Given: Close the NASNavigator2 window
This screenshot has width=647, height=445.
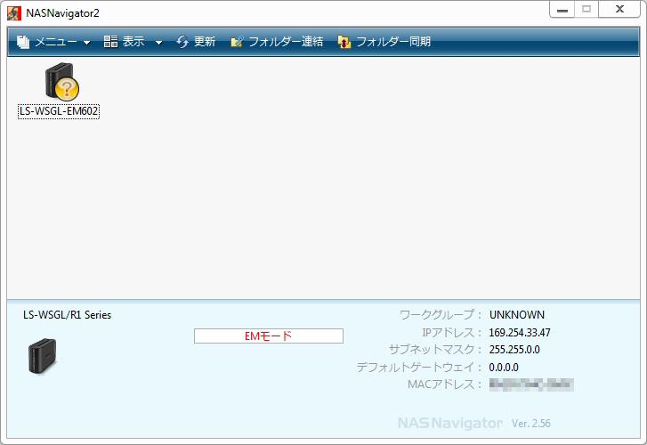Looking at the screenshot, I should tap(619, 10).
